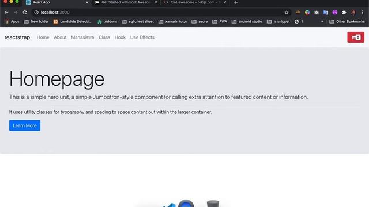Go to Home in the navbar
Screen dimensions: 369x207
click(43, 37)
